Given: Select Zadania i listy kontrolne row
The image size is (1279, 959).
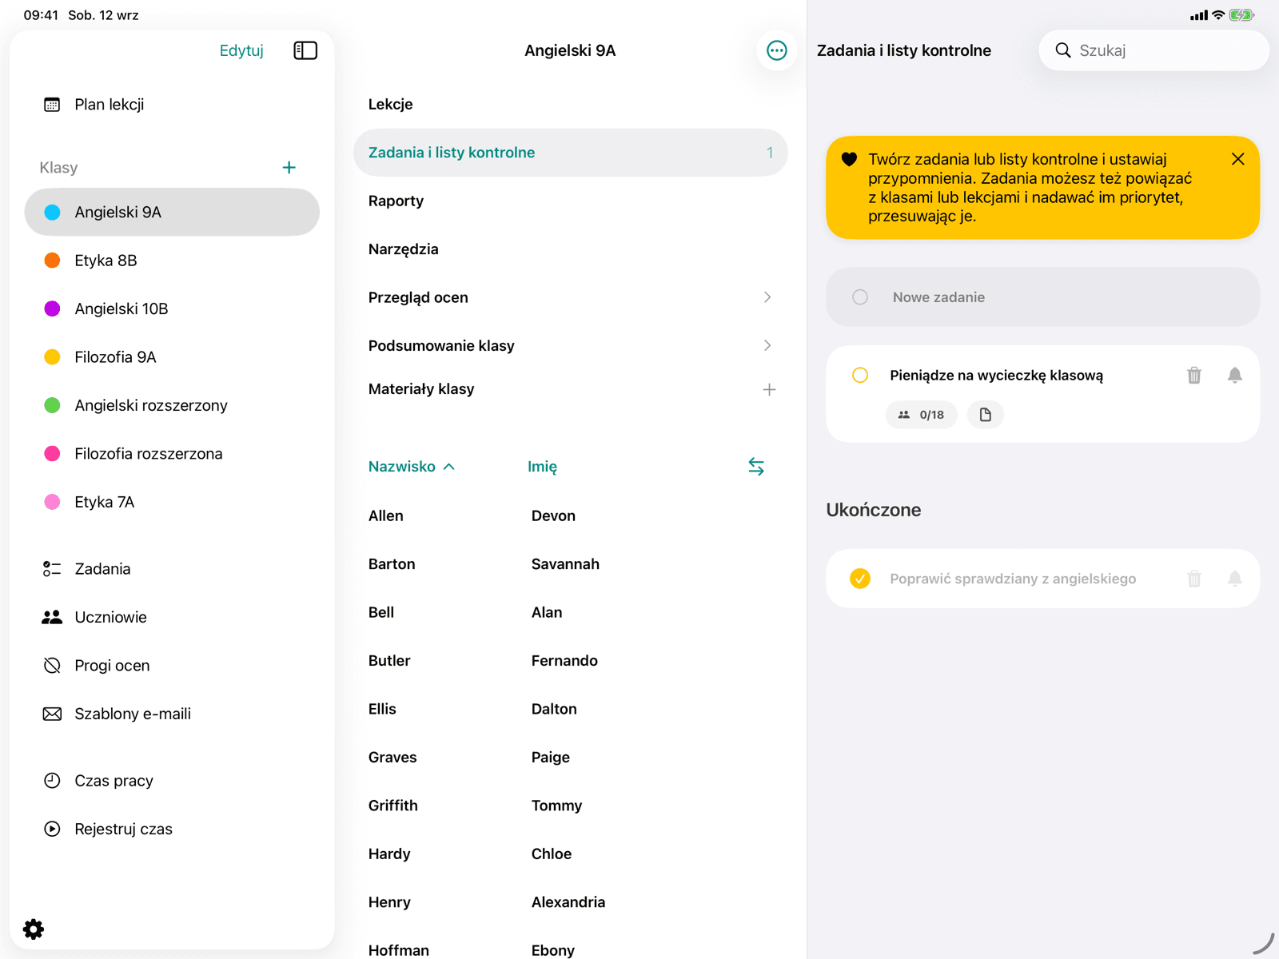Looking at the screenshot, I should [571, 153].
